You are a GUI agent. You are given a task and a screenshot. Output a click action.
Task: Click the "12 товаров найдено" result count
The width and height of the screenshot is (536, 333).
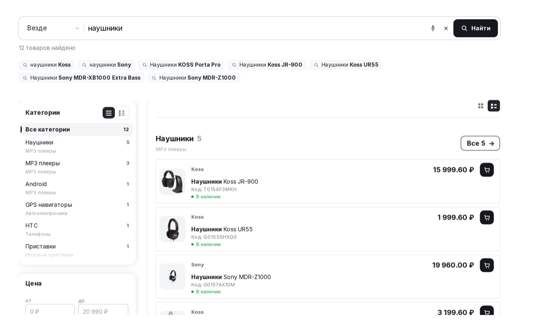point(47,48)
